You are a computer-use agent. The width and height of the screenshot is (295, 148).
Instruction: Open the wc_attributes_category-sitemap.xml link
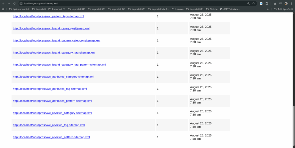[x=53, y=77]
